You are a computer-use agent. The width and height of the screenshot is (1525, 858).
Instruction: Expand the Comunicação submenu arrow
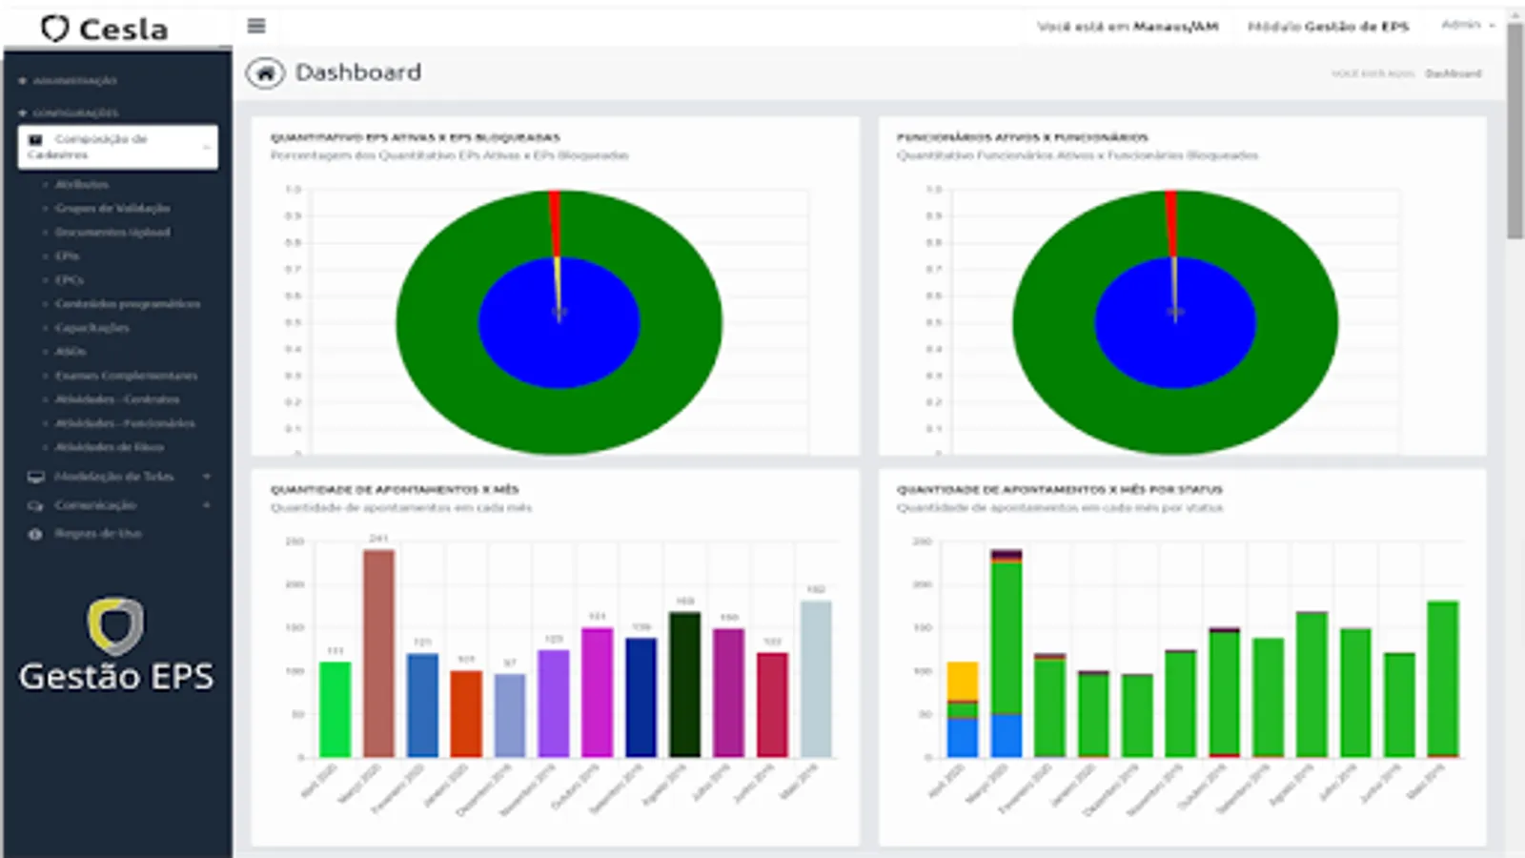[x=207, y=505]
